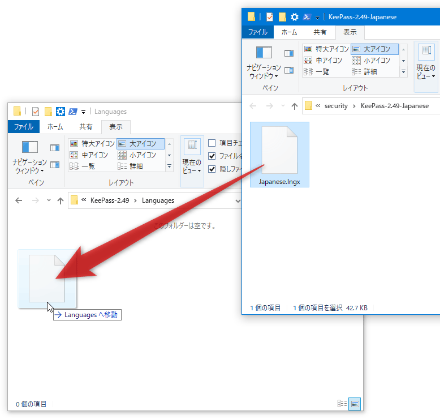The image size is (440, 419).
Task: Toggle details pane in KeePass-2.49-Japanese window
Action: (289, 70)
